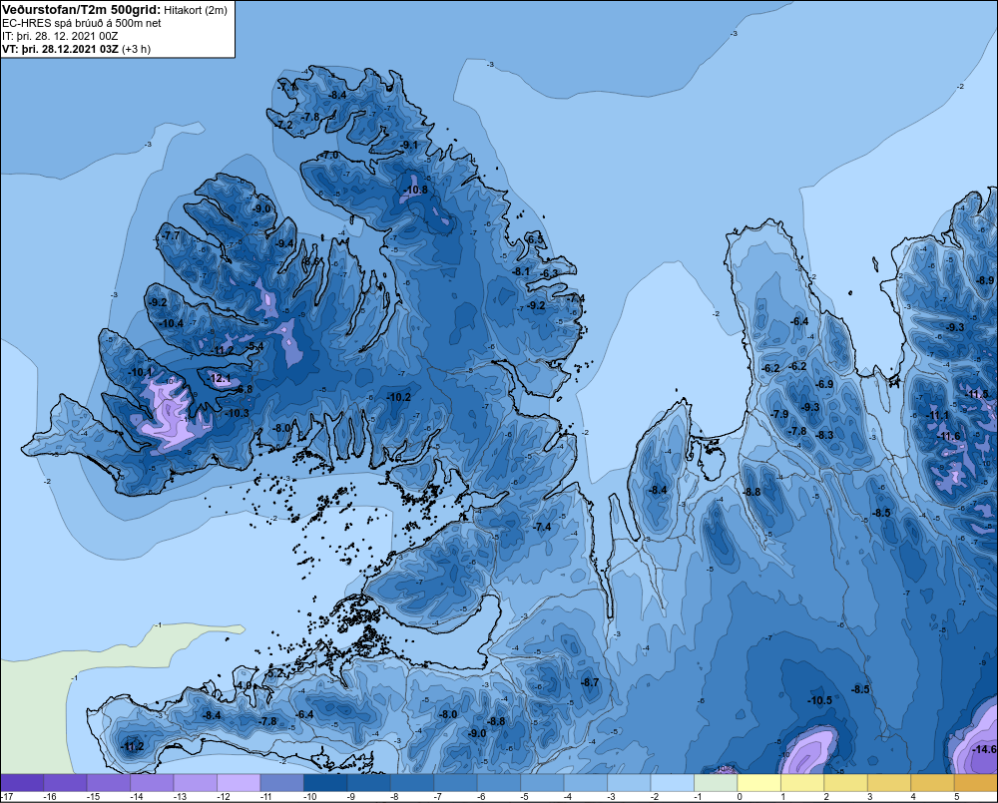Click the -7.2 temperature value
Screen dimensions: 998x803
click(x=283, y=125)
